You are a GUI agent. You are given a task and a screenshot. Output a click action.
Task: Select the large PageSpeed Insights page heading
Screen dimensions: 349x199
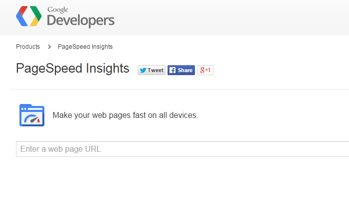[x=72, y=69]
